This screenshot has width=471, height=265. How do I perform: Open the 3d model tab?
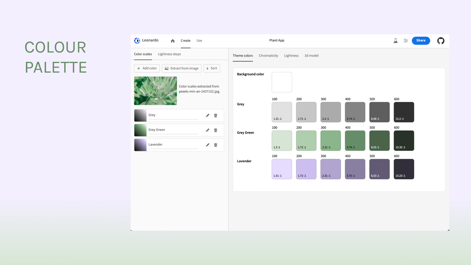(x=311, y=56)
